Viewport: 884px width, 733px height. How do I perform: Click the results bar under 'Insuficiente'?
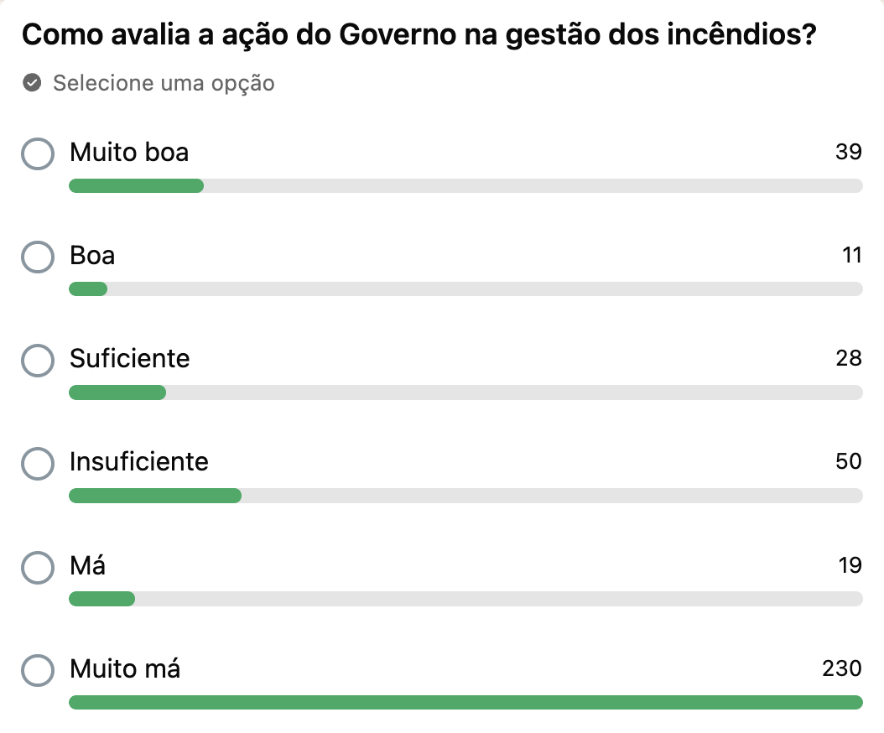[155, 496]
